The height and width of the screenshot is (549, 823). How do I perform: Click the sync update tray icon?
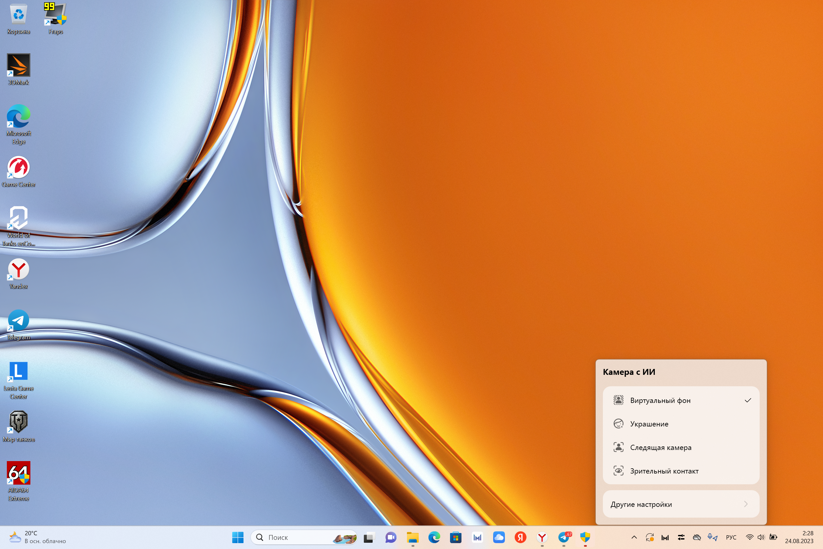pos(650,538)
